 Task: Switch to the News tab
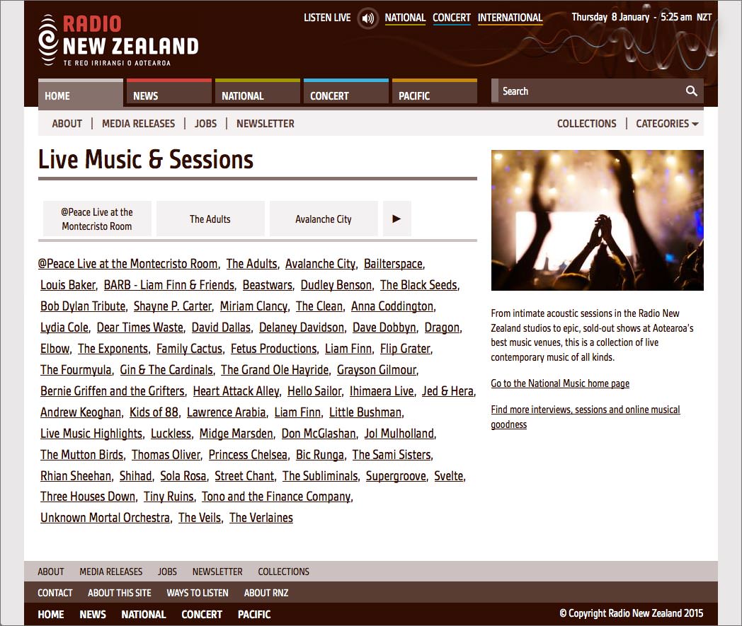coord(169,91)
